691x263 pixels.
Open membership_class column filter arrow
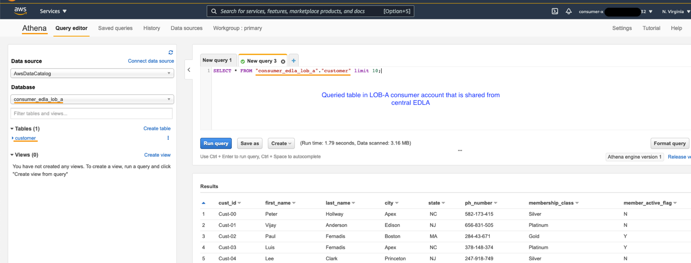tap(577, 203)
